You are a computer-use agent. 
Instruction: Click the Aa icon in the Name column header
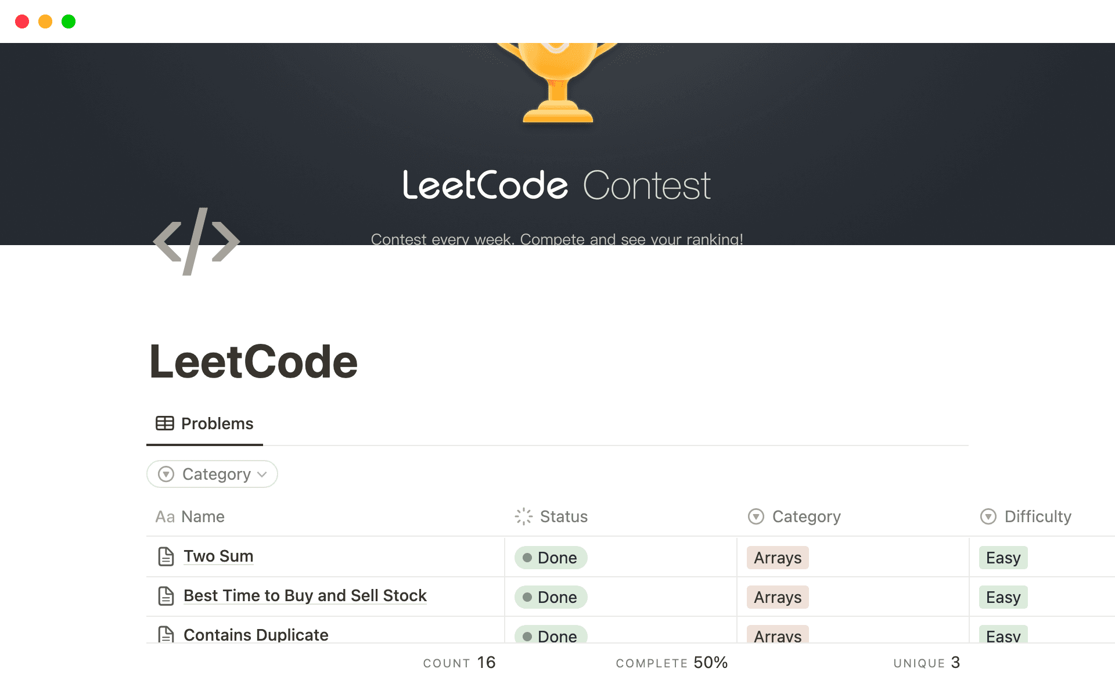click(x=165, y=516)
